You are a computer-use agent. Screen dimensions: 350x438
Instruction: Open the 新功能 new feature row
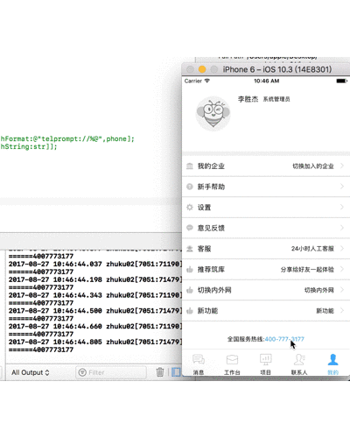(266, 311)
